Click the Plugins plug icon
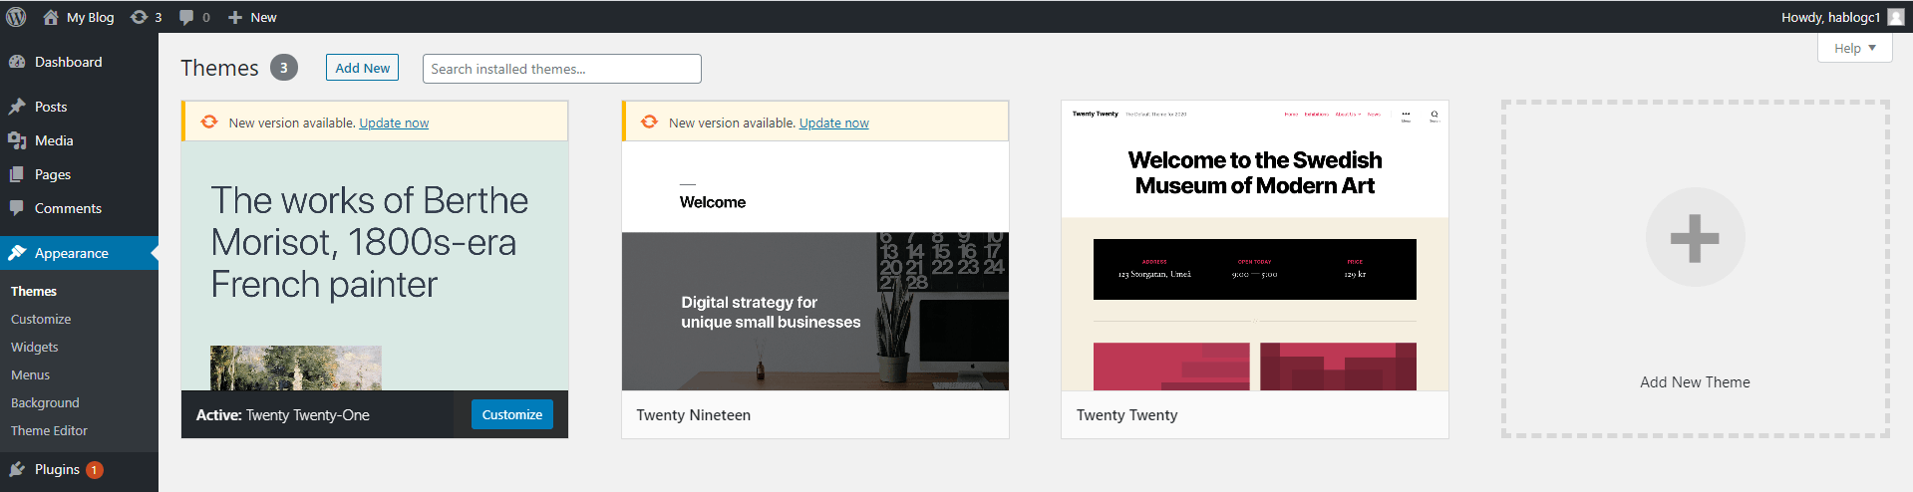Image resolution: width=1913 pixels, height=492 pixels. click(x=17, y=469)
